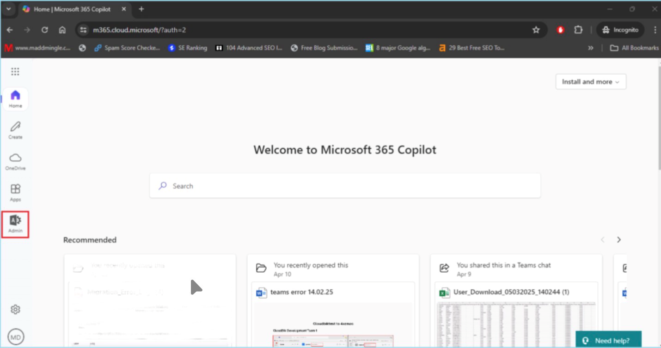Viewport: 661px width, 348px height.
Task: Click the Word icon beside teams error 14.02.25
Action: coord(262,293)
